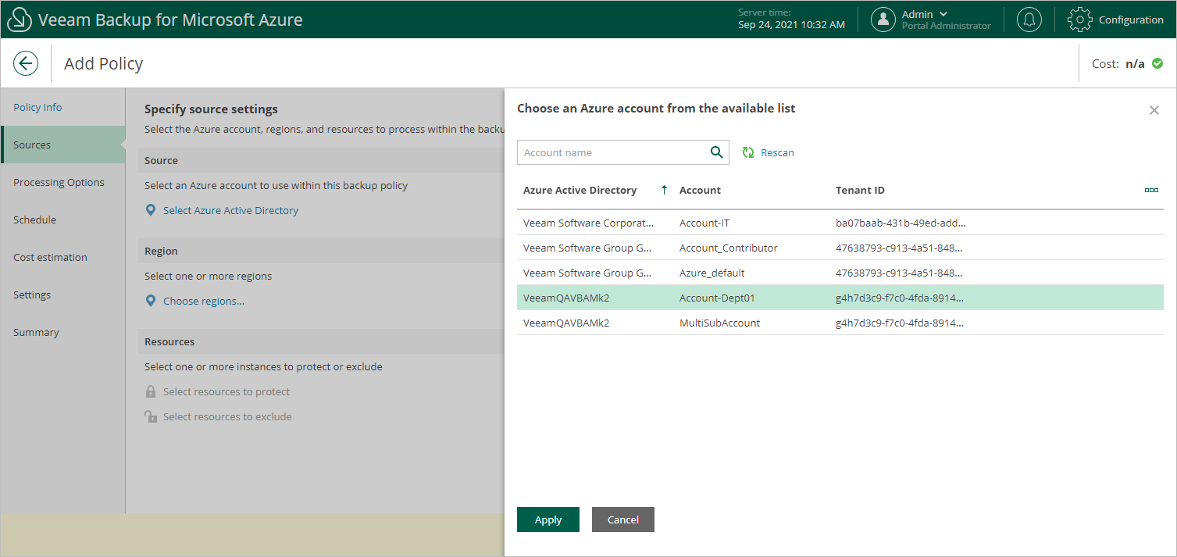Sort by the Azure Active Directory column

click(580, 190)
